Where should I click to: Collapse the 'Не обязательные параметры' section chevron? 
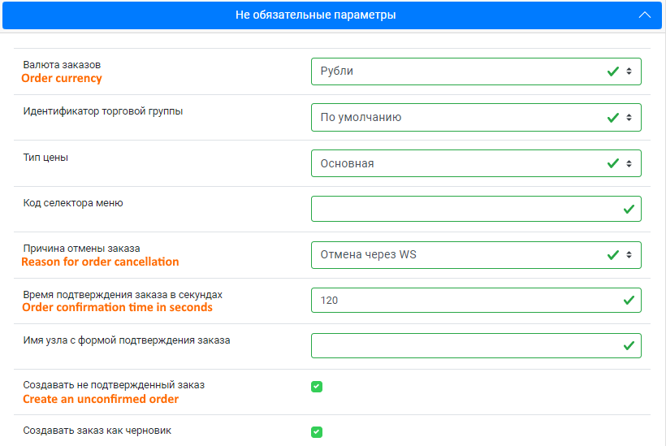coord(644,15)
